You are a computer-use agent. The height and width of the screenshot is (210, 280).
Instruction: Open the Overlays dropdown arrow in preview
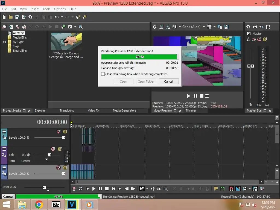[x=214, y=27]
